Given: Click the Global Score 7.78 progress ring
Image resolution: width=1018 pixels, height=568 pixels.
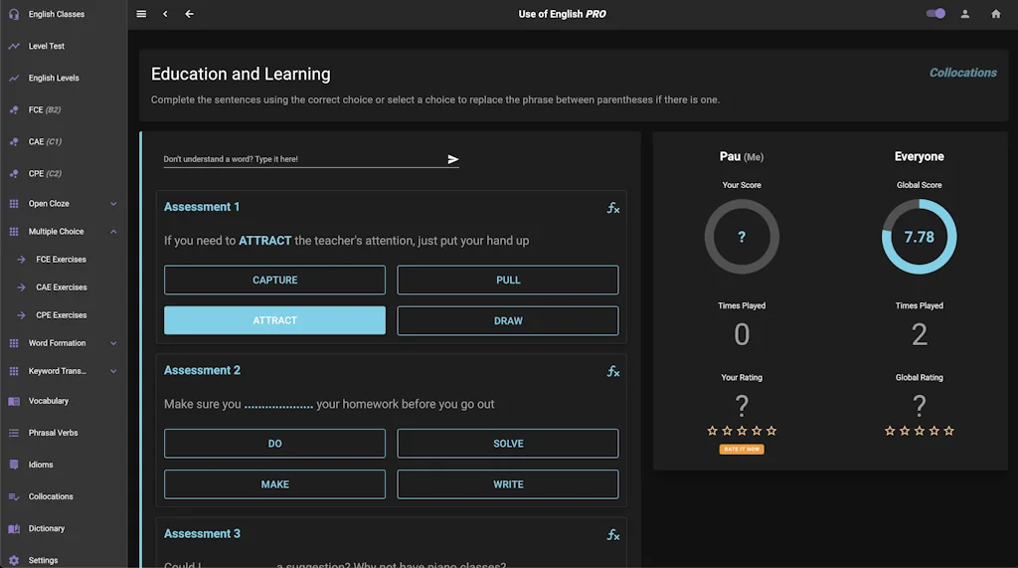Looking at the screenshot, I should click(919, 237).
